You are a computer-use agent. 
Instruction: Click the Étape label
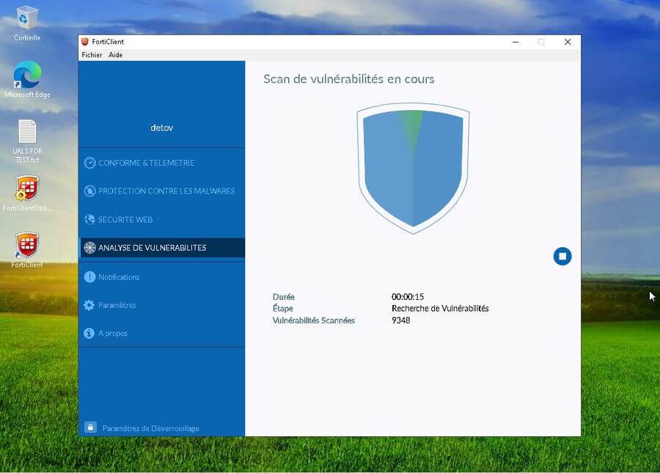[283, 309]
